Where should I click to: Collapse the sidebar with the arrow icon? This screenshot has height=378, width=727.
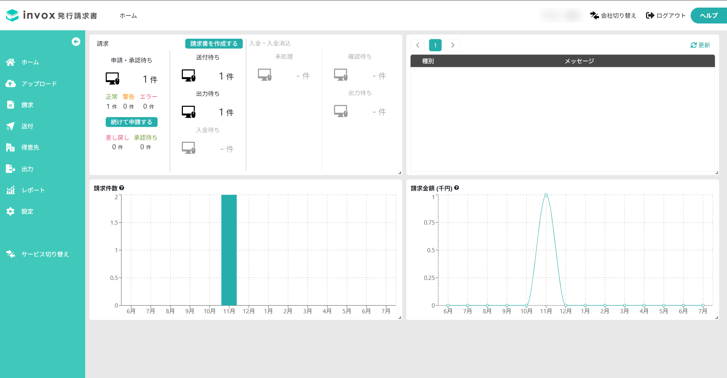pos(76,42)
